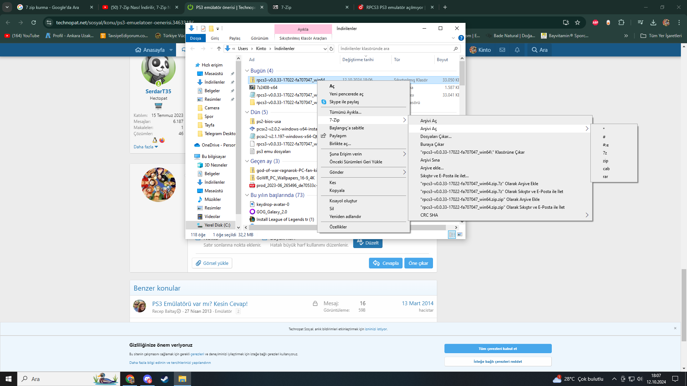Click the forum notifications bell icon
The image size is (687, 386).
click(517, 50)
